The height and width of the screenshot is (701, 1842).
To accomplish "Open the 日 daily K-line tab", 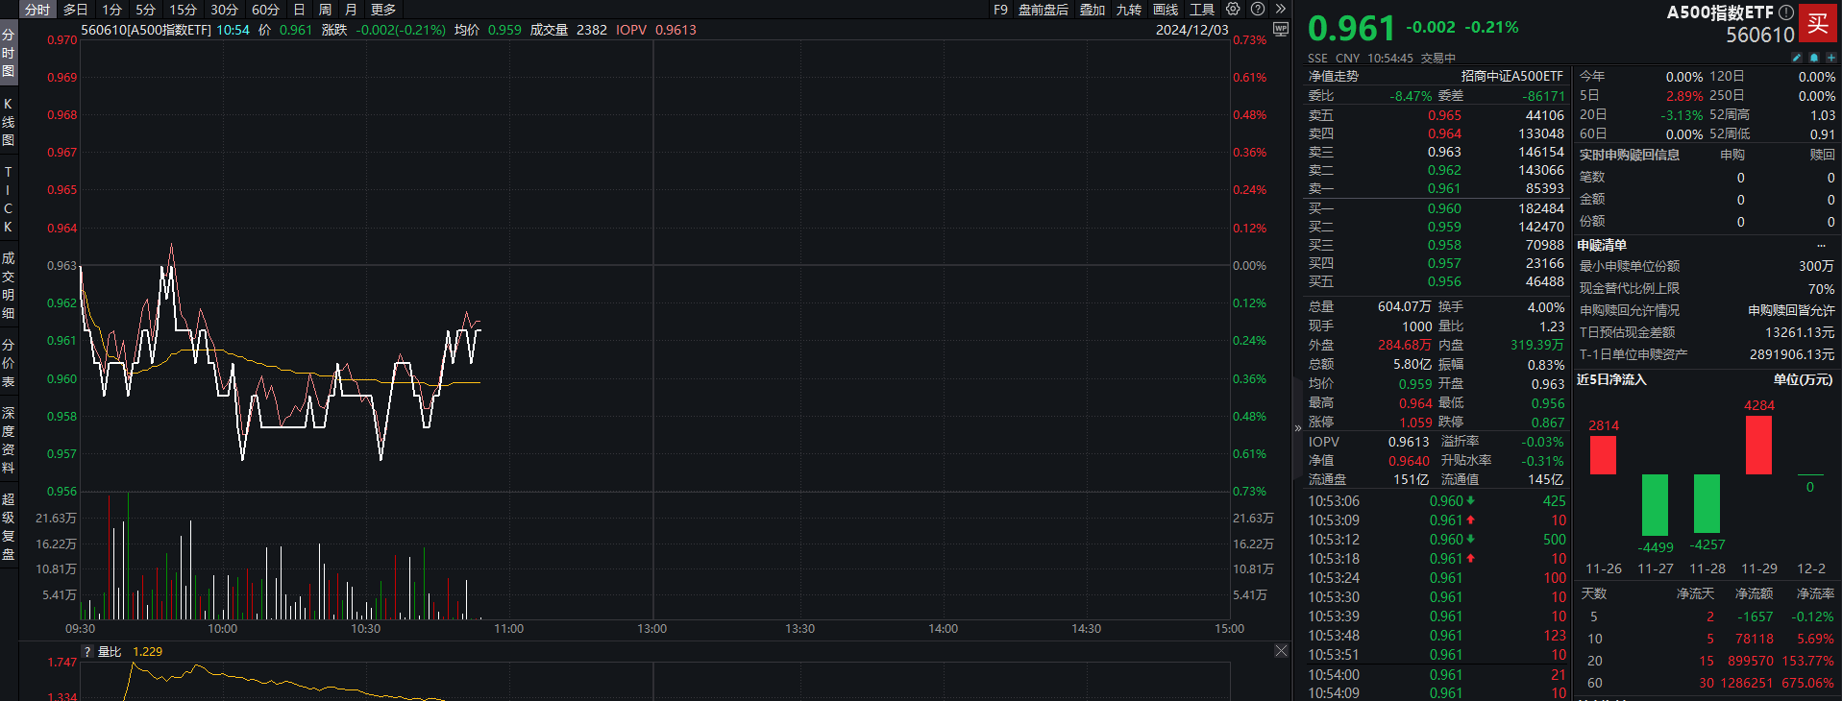I will pos(299,10).
